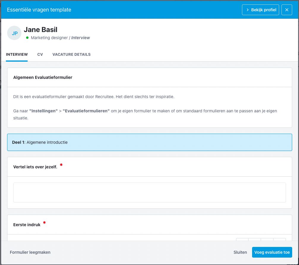Viewport: 299px width, 265px height.
Task: Open the Vacature Details tab
Action: pos(71,55)
